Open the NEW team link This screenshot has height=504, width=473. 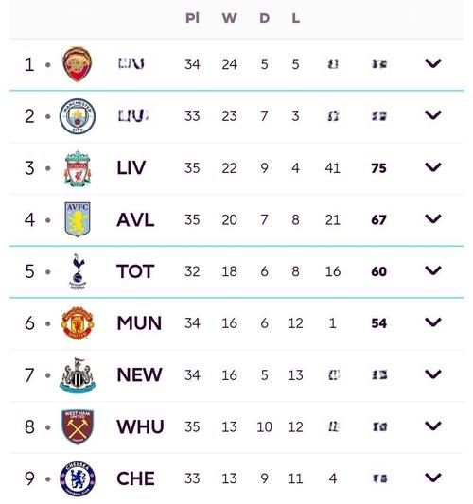click(139, 375)
